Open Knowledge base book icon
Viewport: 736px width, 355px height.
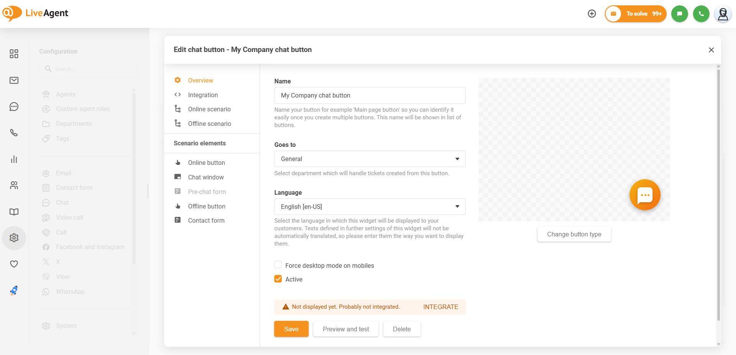[x=14, y=212]
